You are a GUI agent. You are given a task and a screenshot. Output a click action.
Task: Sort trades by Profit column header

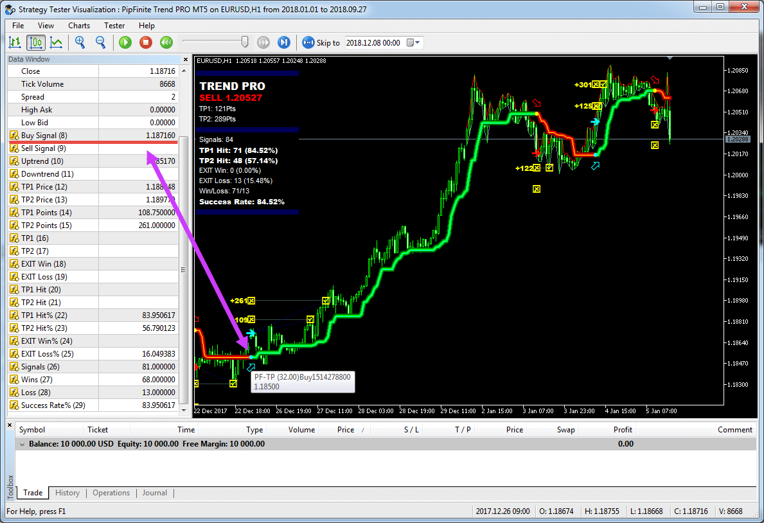623,430
